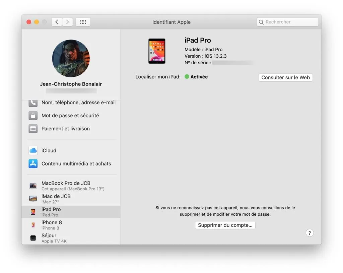Image resolution: width=343 pixels, height=273 pixels.
Task: Click the MacBook Pro device icon
Action: pyautogui.click(x=33, y=186)
